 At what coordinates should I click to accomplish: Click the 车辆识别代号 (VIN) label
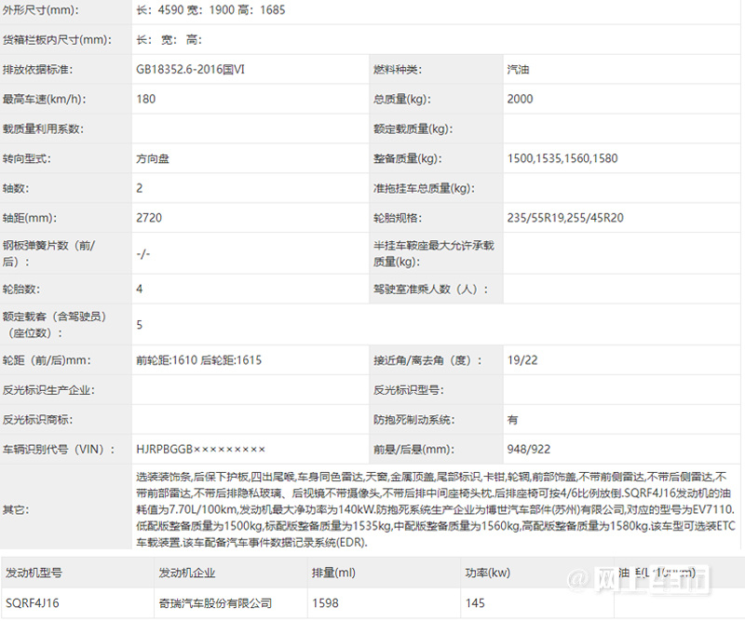point(59,449)
